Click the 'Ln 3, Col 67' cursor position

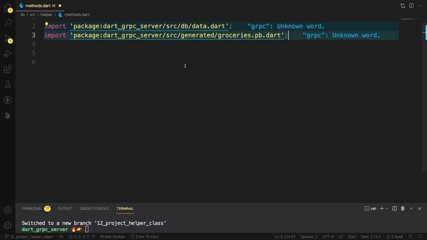(285, 237)
